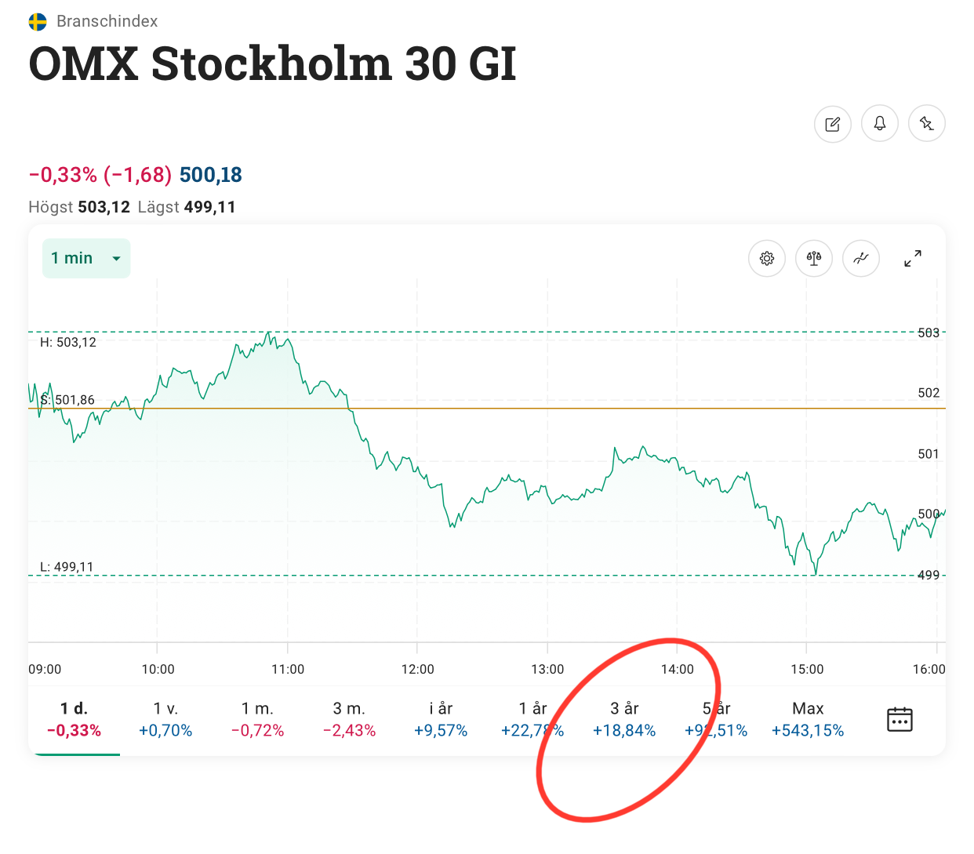
Task: Click the Branschindex label
Action: click(x=107, y=21)
